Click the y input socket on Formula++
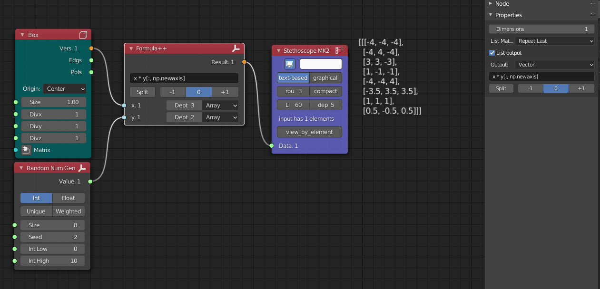The width and height of the screenshot is (600, 289). click(x=124, y=117)
